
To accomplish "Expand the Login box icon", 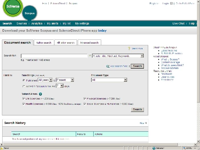I will click(171, 3).
